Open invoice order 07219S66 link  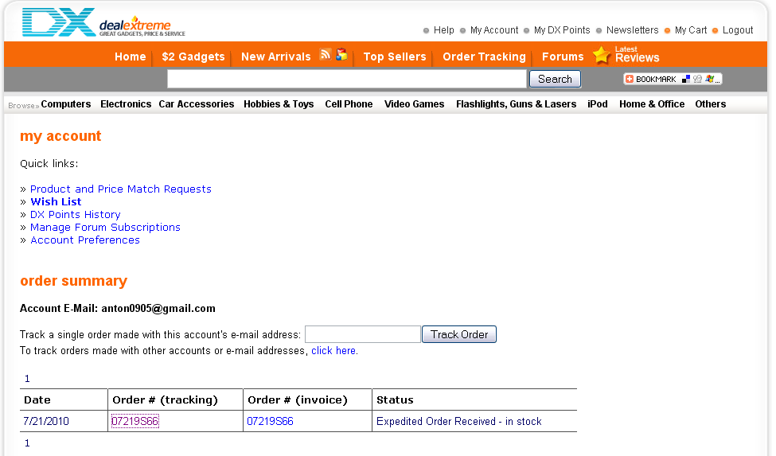coord(271,421)
